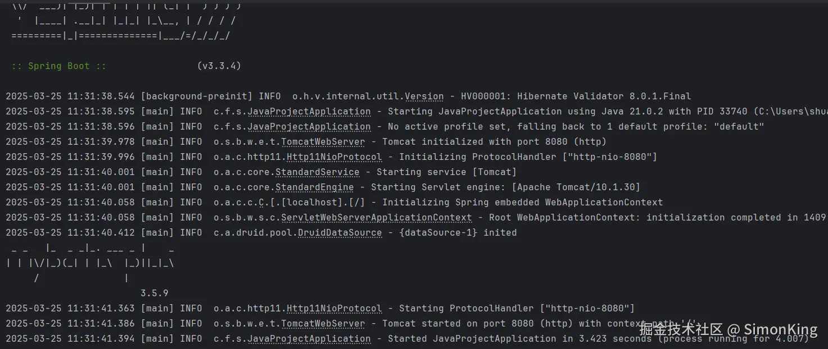Click JavaProjectApplication link in the 11:31:38.595 line

click(309, 112)
